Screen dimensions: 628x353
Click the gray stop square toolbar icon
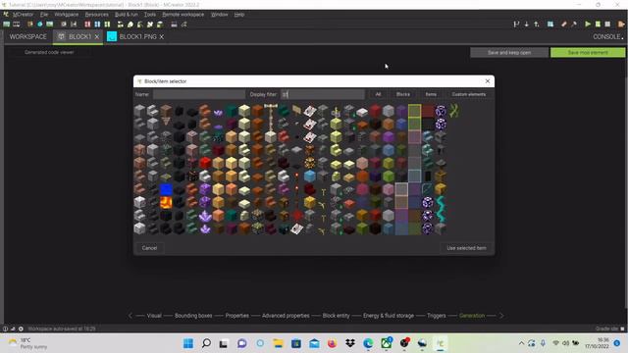[607, 24]
